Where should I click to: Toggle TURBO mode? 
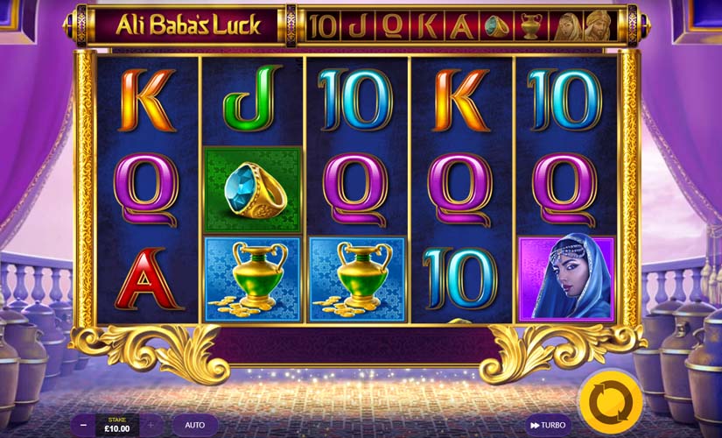click(548, 425)
